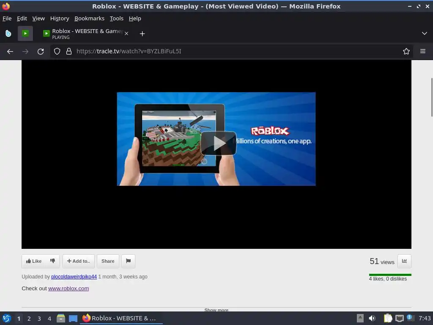The image size is (433, 325).
Task: Open a new tab
Action: 142,34
